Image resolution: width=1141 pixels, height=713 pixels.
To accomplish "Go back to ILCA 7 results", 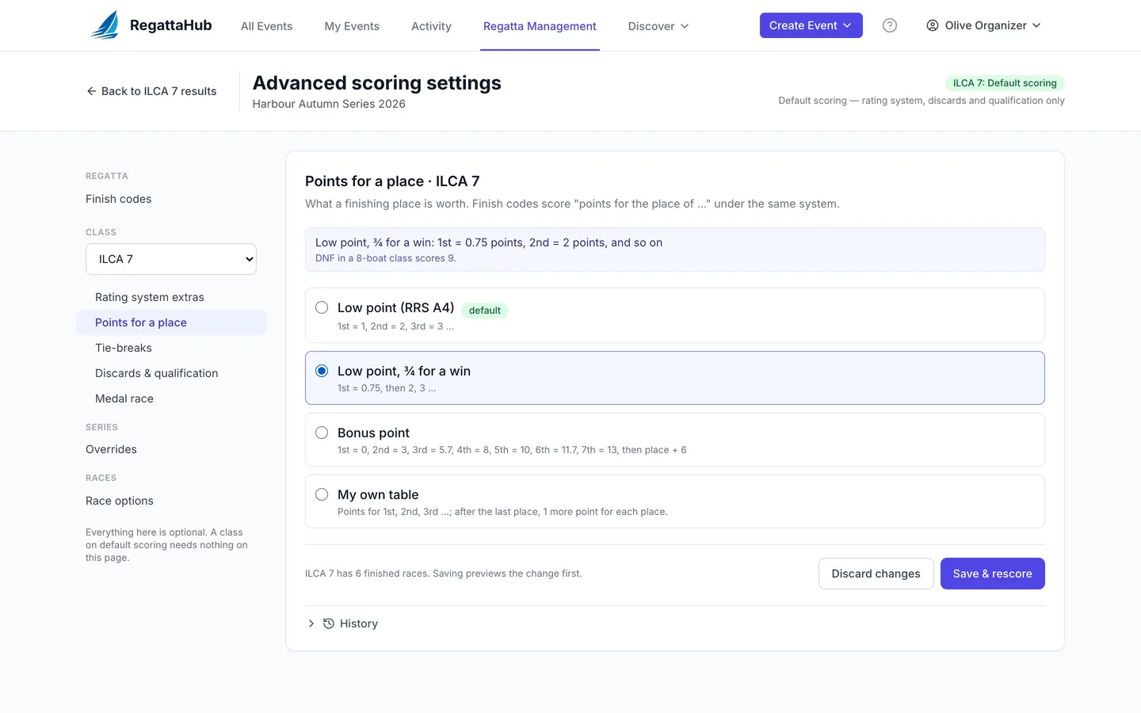I will 151,91.
